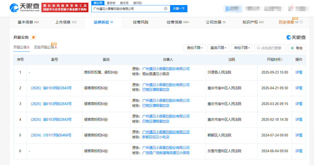The image size is (314, 165).
Task: Select the 查关系 search tab
Action: point(124,3)
